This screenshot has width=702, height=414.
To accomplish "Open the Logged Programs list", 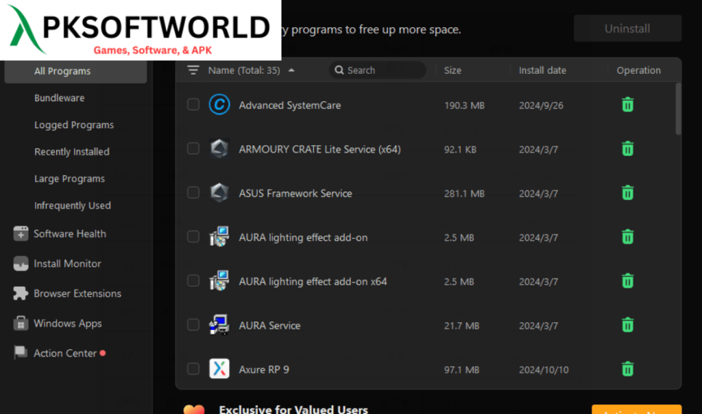I will point(74,125).
